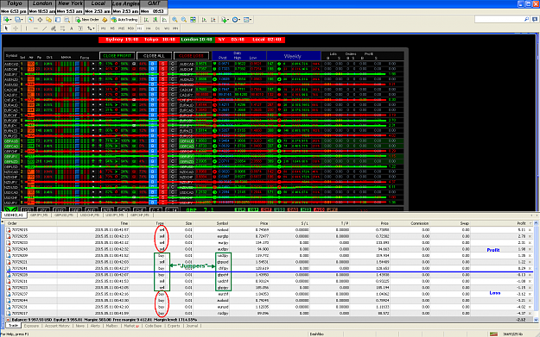Switch timeframe to H4
The height and width of the screenshot is (337, 540).
149,28
